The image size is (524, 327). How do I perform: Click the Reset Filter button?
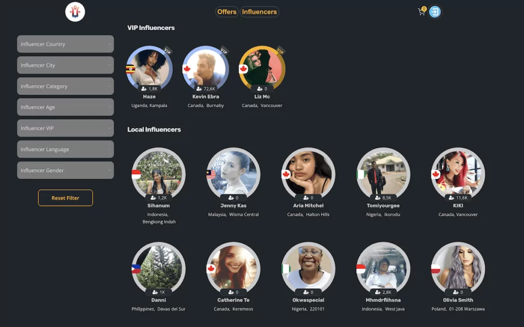point(65,198)
